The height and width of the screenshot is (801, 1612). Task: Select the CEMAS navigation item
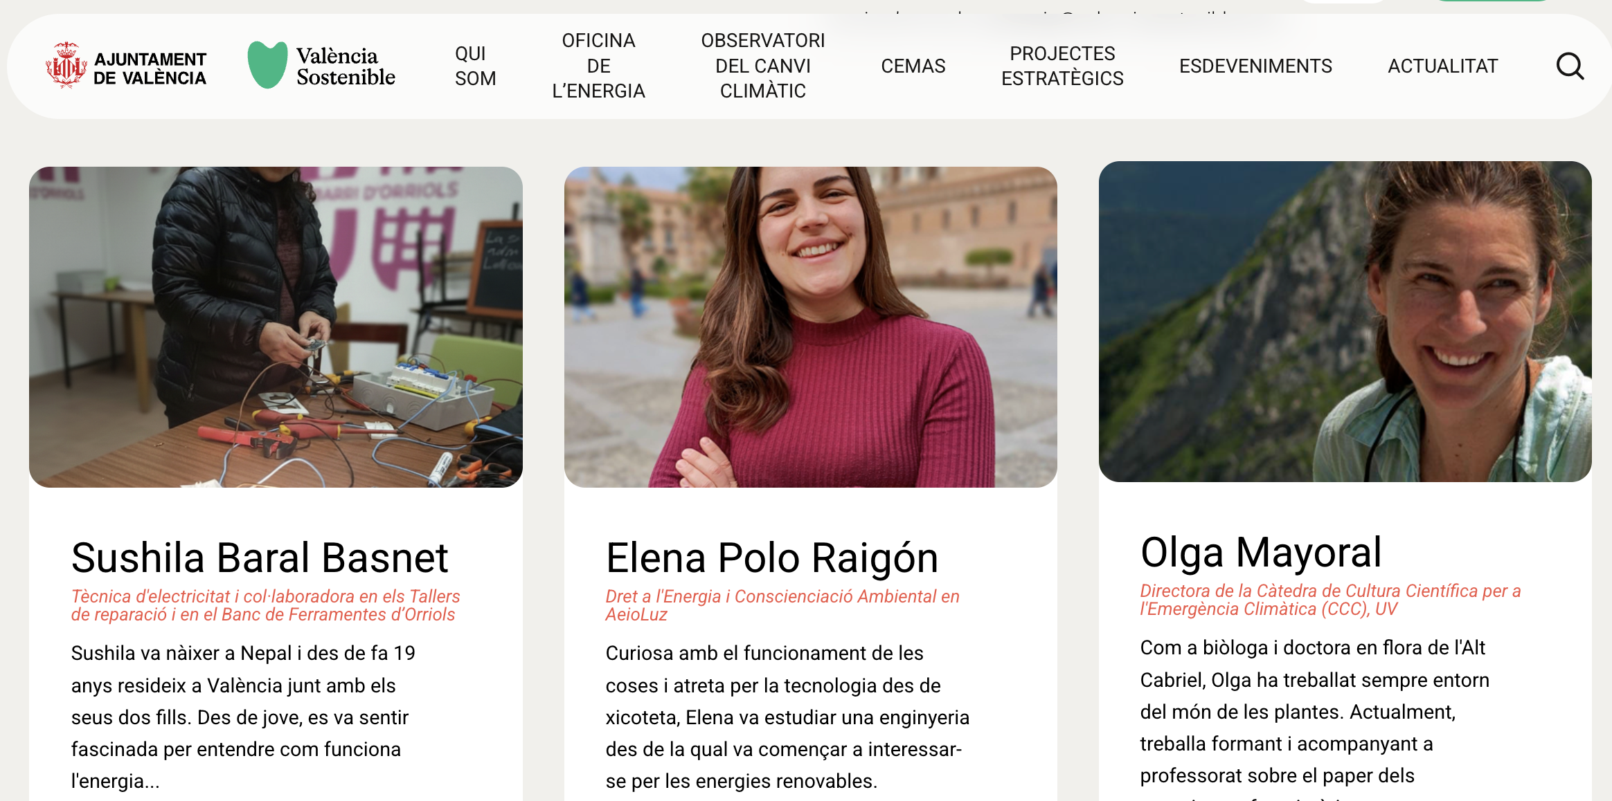[x=913, y=66]
